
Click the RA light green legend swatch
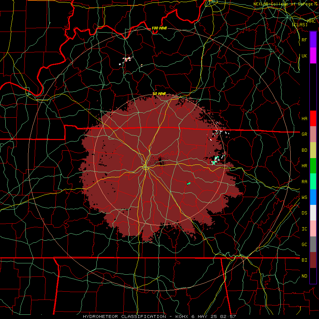[x=313, y=181]
